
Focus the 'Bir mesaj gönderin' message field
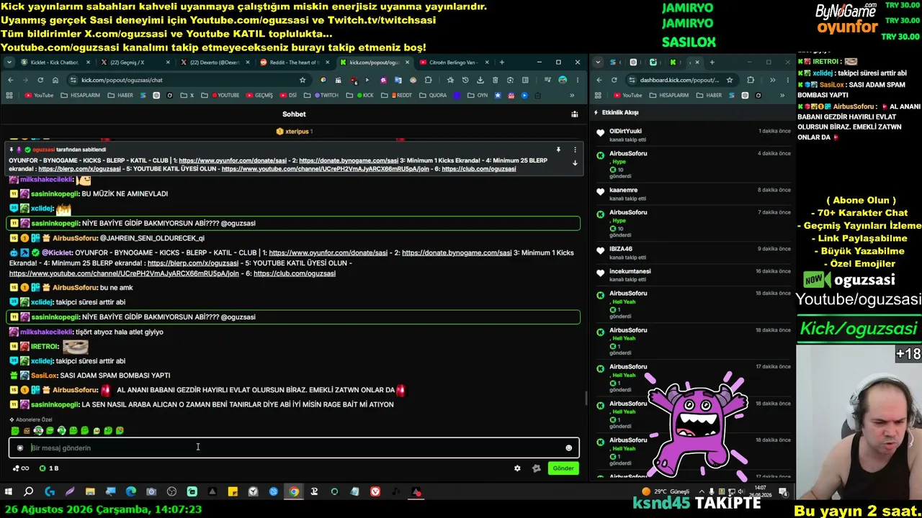294,447
